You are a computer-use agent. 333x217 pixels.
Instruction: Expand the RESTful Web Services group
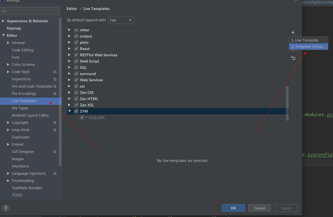(70, 55)
